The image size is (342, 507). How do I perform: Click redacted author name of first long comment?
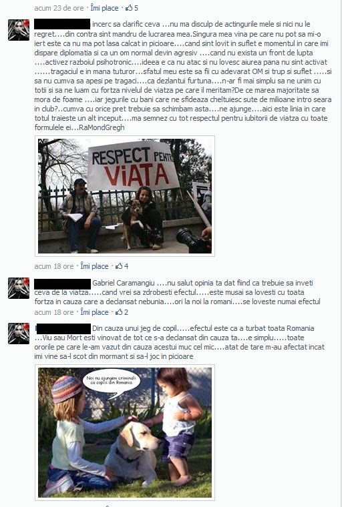[62, 24]
